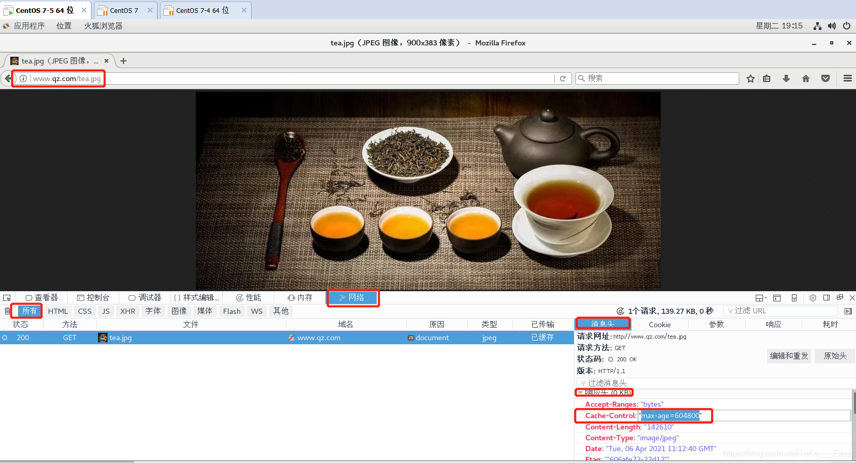
Task: Open the 响应 response details tab
Action: [773, 325]
